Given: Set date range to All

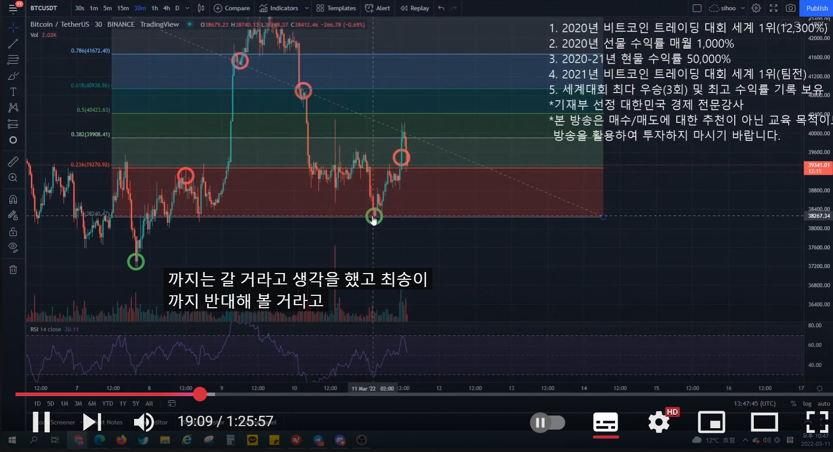Looking at the screenshot, I should point(149,403).
